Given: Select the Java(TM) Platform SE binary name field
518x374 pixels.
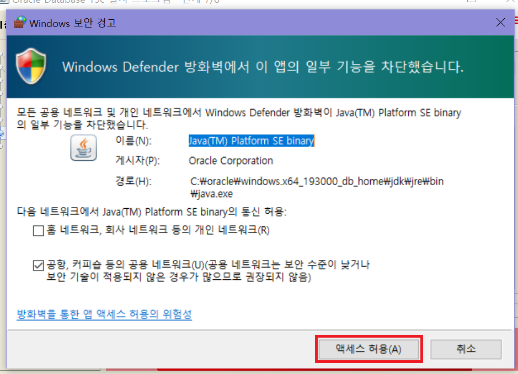Looking at the screenshot, I should [x=251, y=141].
